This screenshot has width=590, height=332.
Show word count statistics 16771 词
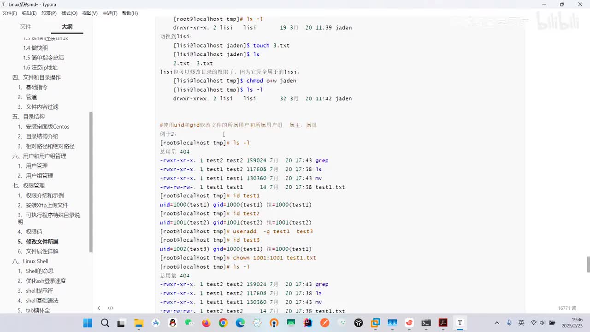pos(567,308)
